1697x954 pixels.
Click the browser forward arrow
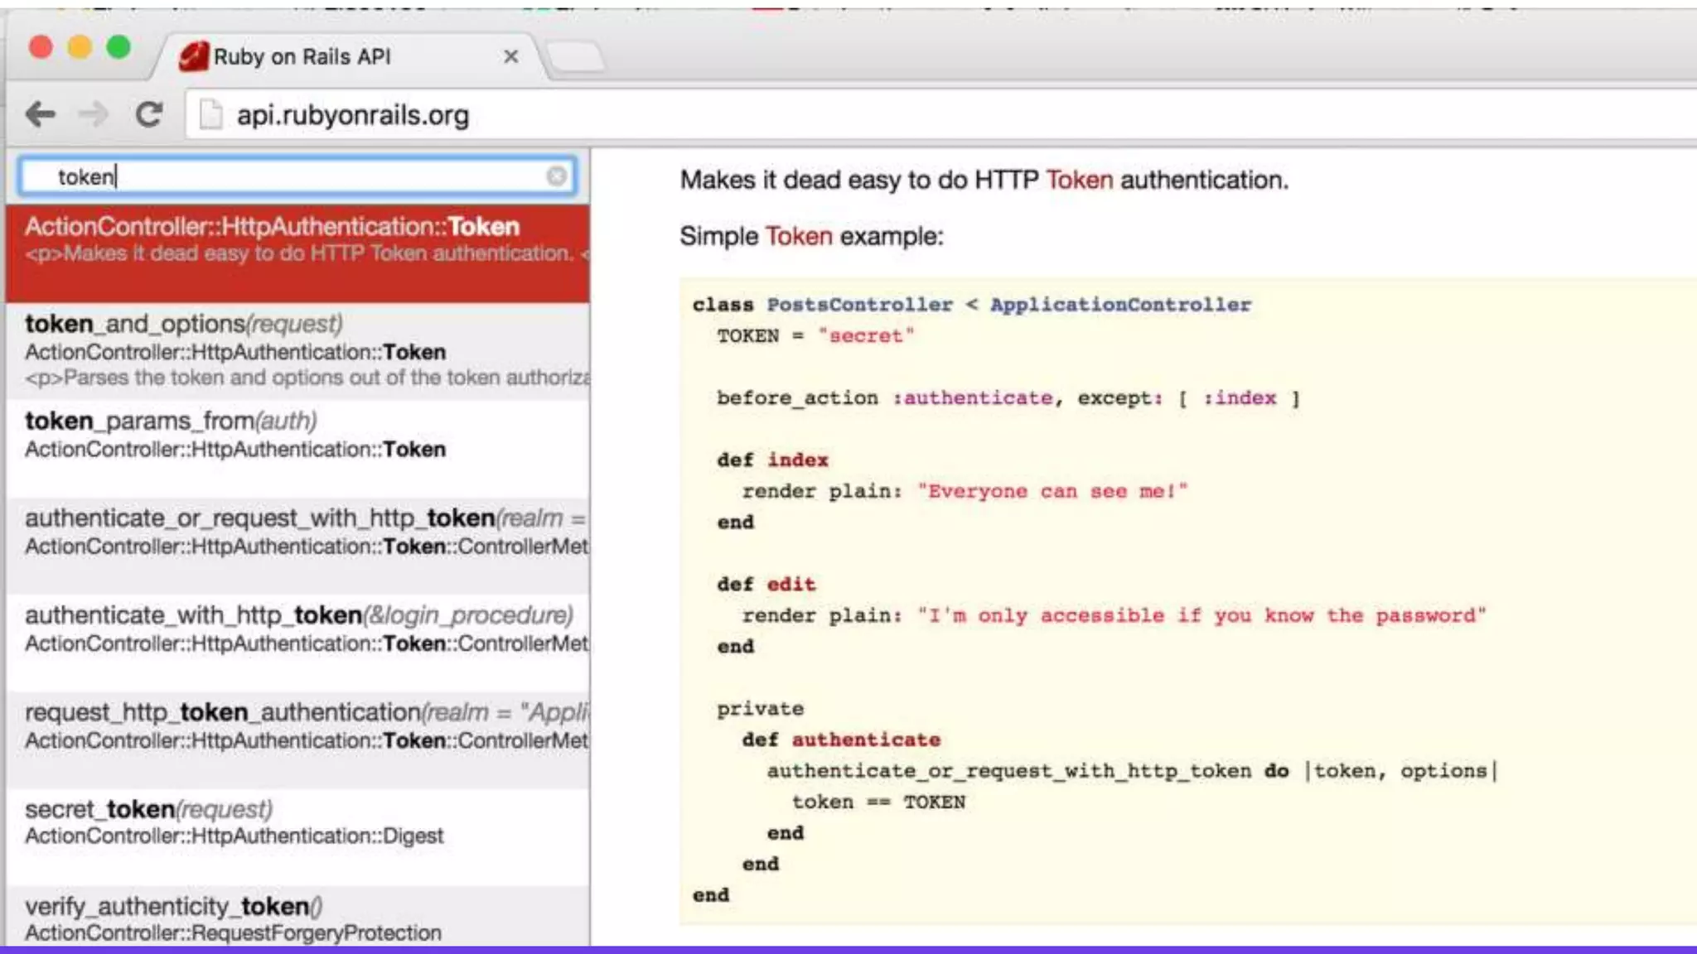[x=93, y=114]
